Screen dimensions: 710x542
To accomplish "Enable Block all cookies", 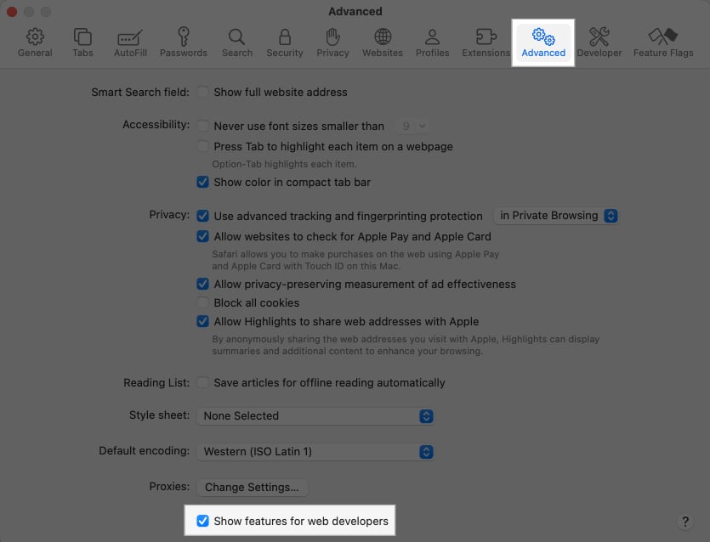I will (202, 302).
